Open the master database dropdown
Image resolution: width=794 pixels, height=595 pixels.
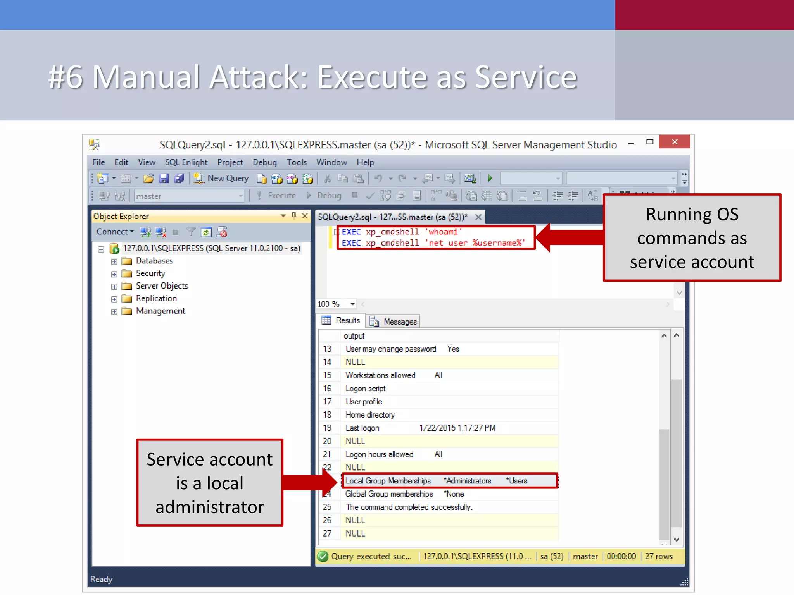[189, 196]
